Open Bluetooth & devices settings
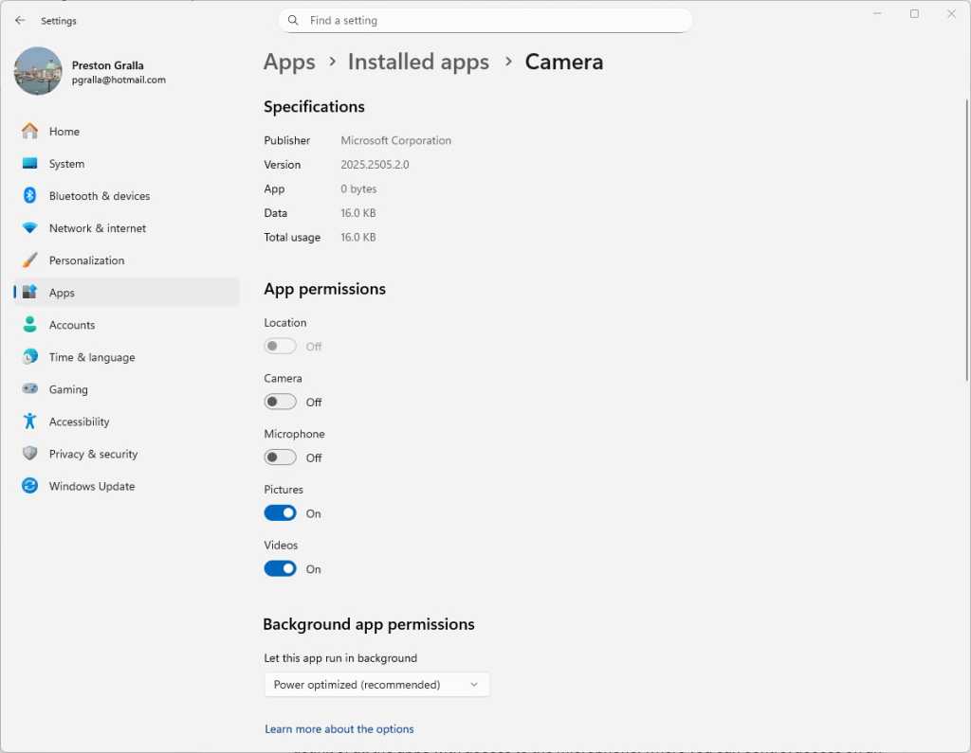 coord(30,195)
